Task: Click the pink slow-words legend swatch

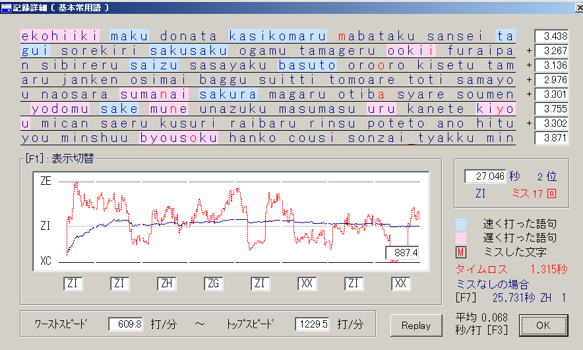Action: point(461,238)
